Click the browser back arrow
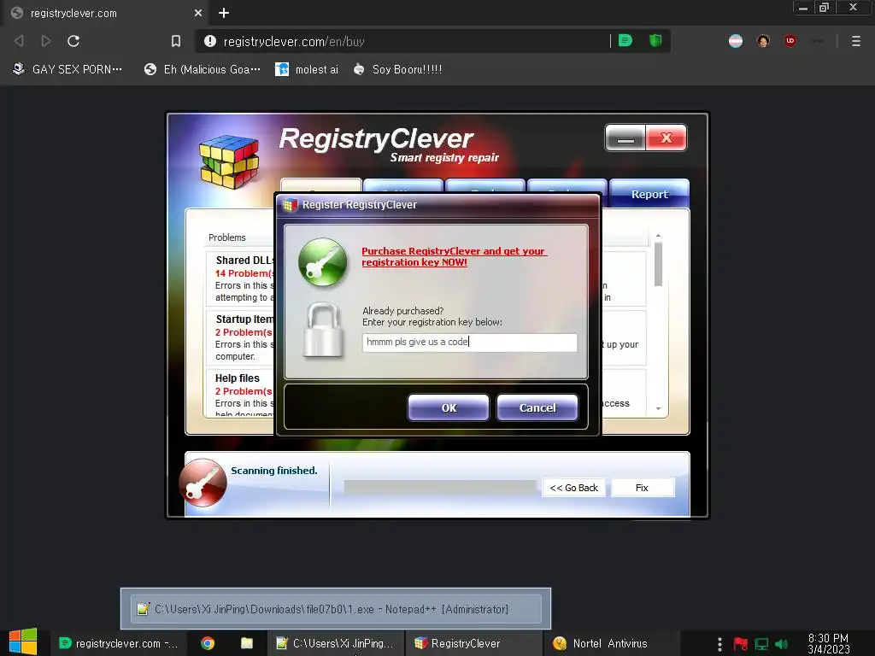The width and height of the screenshot is (875, 656). 19,41
